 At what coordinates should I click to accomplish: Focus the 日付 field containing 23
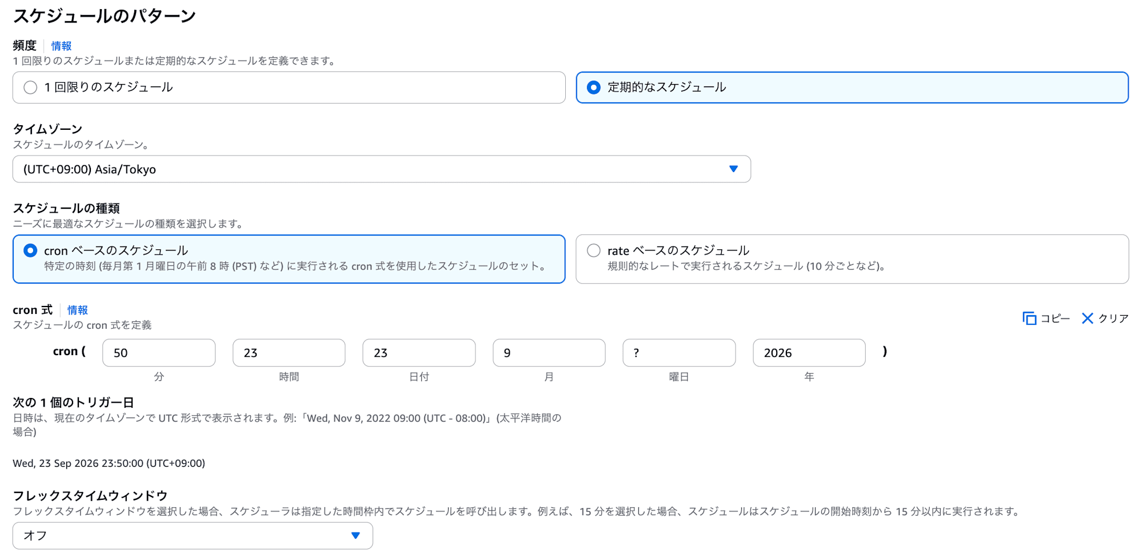(419, 353)
